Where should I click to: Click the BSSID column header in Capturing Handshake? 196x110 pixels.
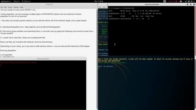[110, 11]
